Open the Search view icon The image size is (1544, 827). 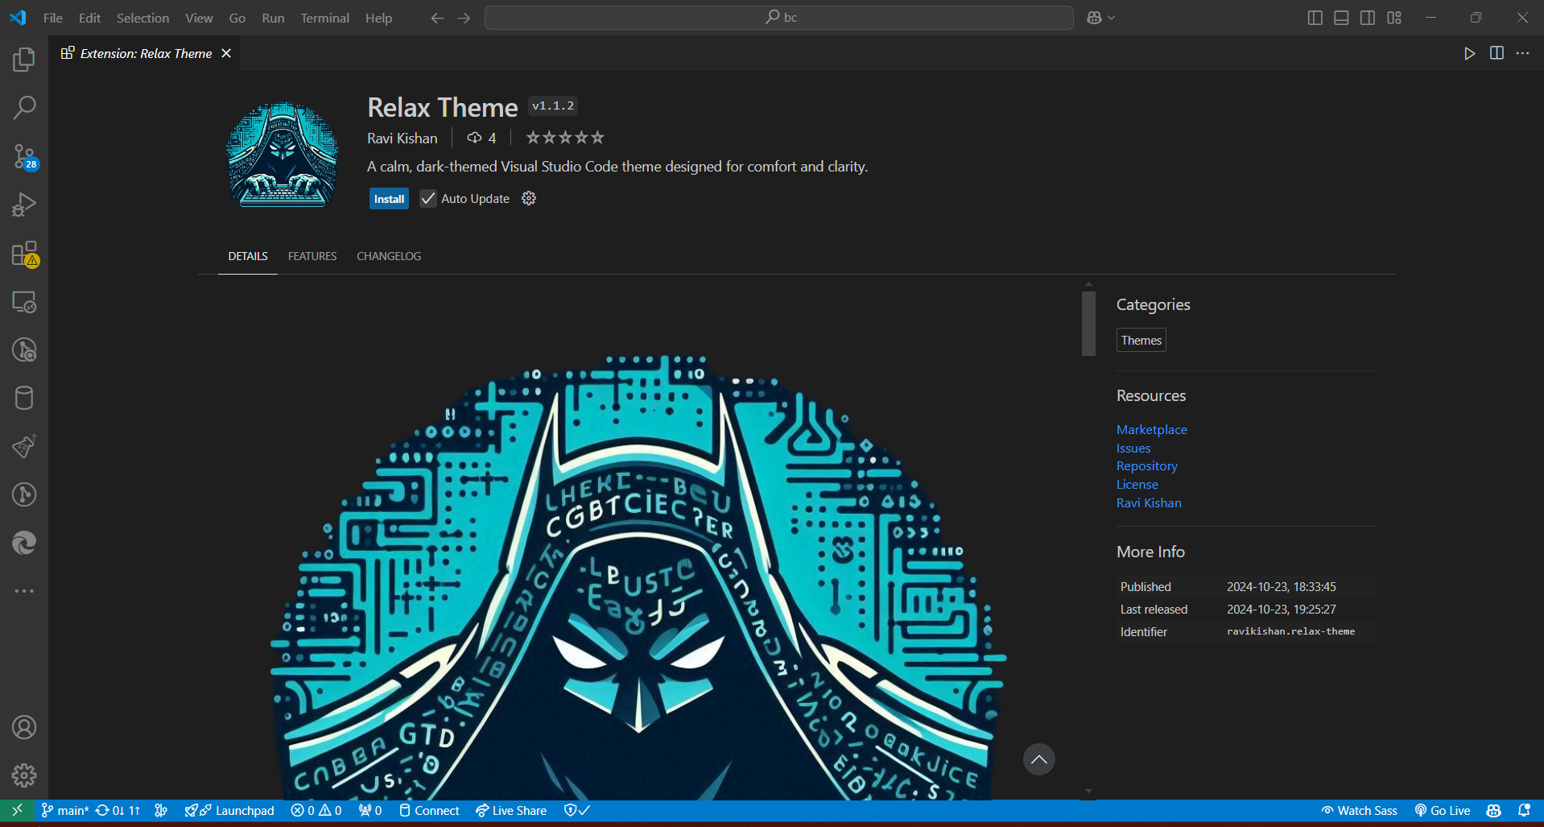click(x=24, y=108)
